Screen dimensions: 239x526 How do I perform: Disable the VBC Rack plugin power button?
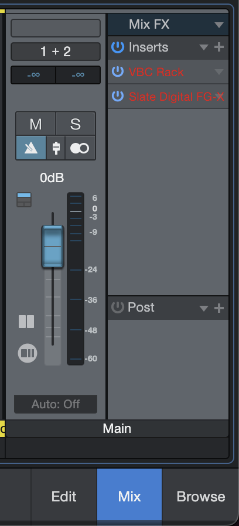click(x=118, y=71)
